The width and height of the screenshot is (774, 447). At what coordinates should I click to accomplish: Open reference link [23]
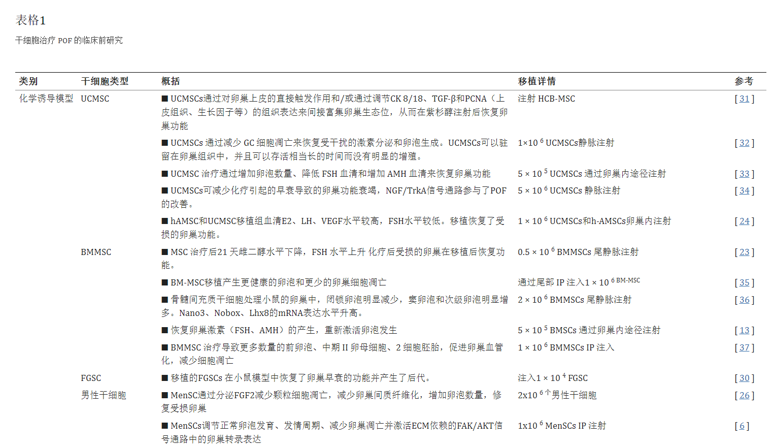[x=744, y=252]
